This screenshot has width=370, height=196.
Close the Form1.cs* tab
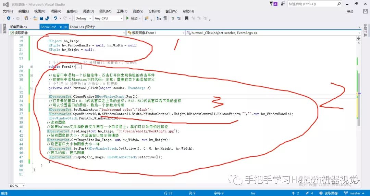pos(65,27)
